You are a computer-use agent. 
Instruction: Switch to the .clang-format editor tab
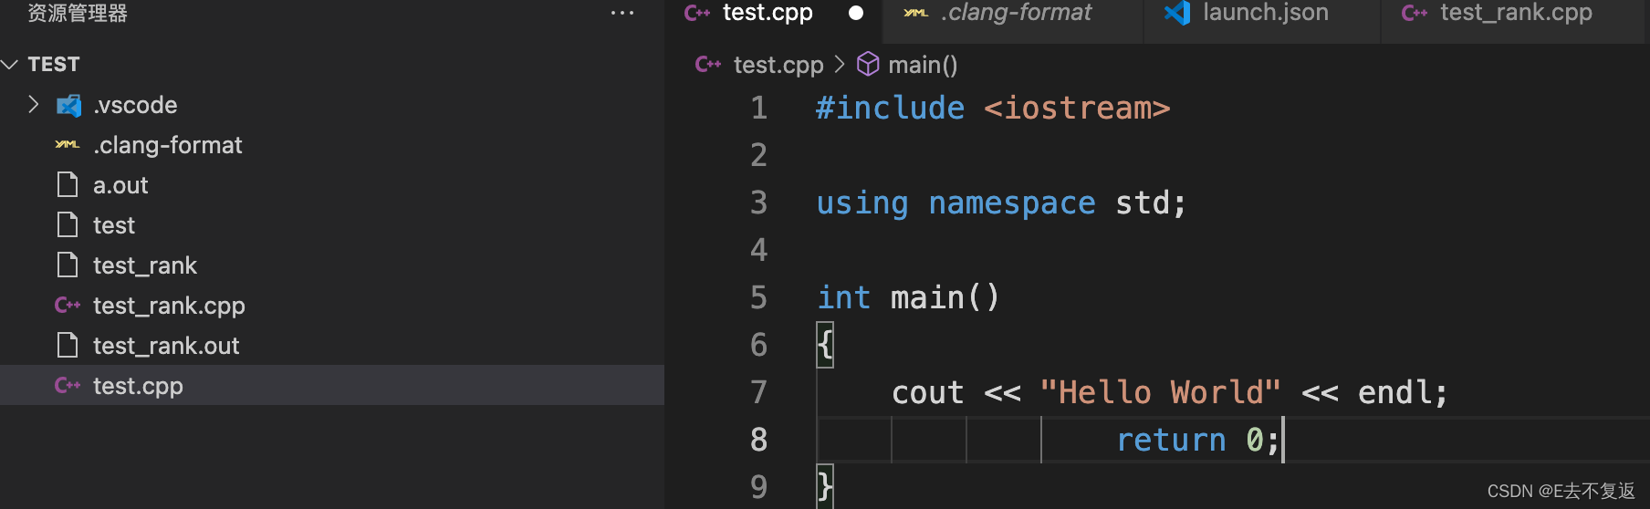click(1017, 13)
